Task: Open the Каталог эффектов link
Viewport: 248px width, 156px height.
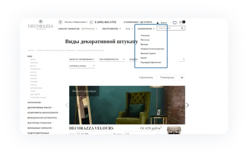Action: 69,29
